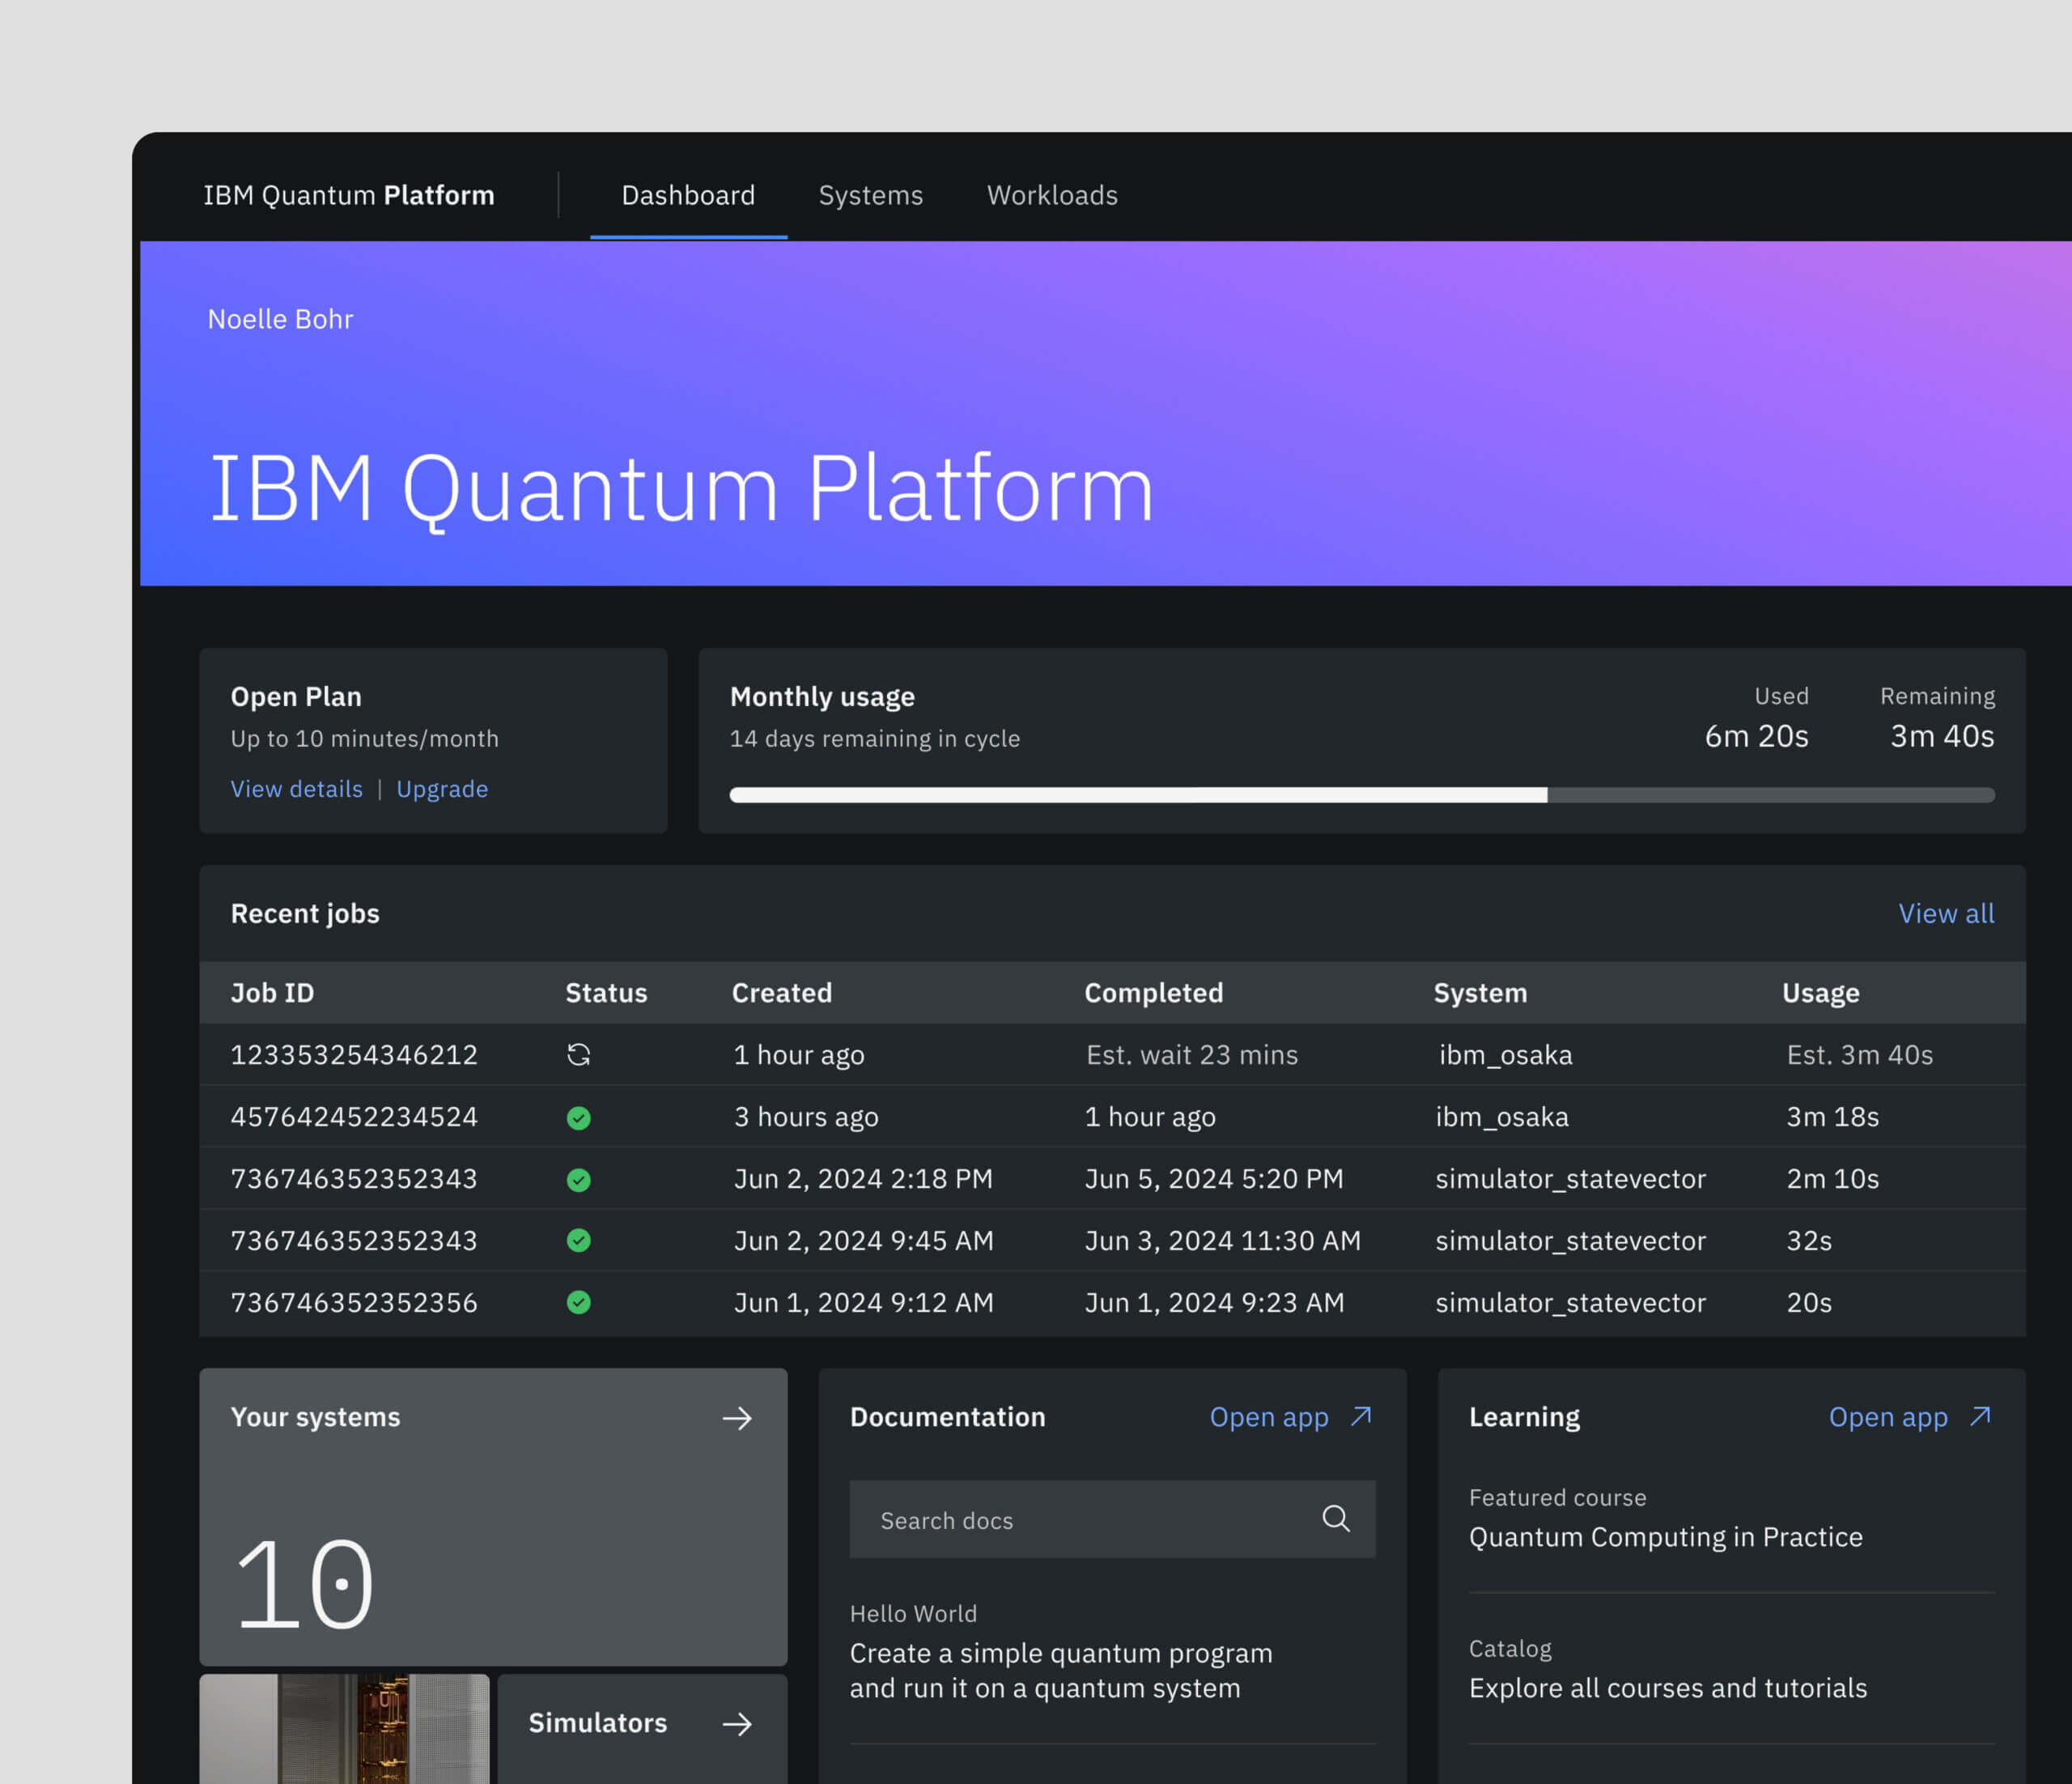Click the Completed column header

tap(1153, 993)
